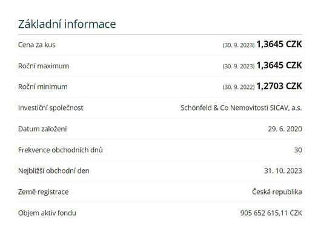321x240 pixels.
Task: Click Nejbližší obchodní den label
Action: tap(54, 170)
